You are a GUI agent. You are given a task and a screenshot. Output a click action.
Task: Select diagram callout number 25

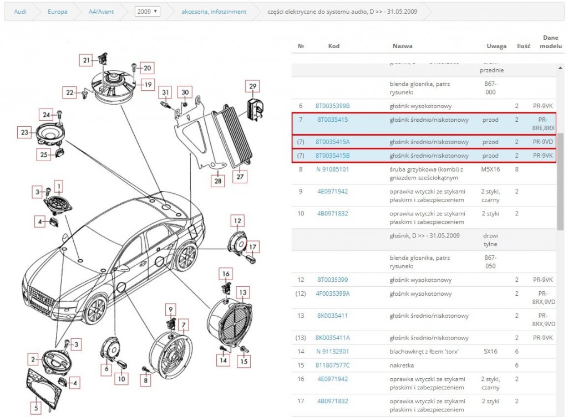click(43, 155)
